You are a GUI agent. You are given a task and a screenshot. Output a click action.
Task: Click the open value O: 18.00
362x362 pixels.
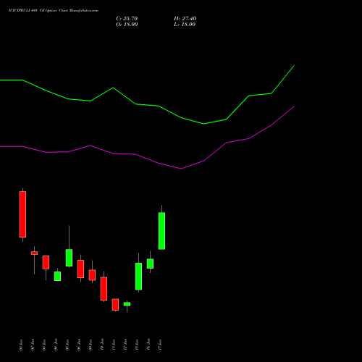coord(127,25)
